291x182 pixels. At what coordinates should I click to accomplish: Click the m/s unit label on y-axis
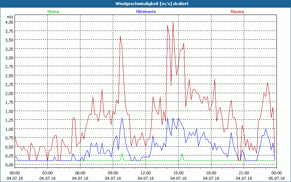point(10,17)
